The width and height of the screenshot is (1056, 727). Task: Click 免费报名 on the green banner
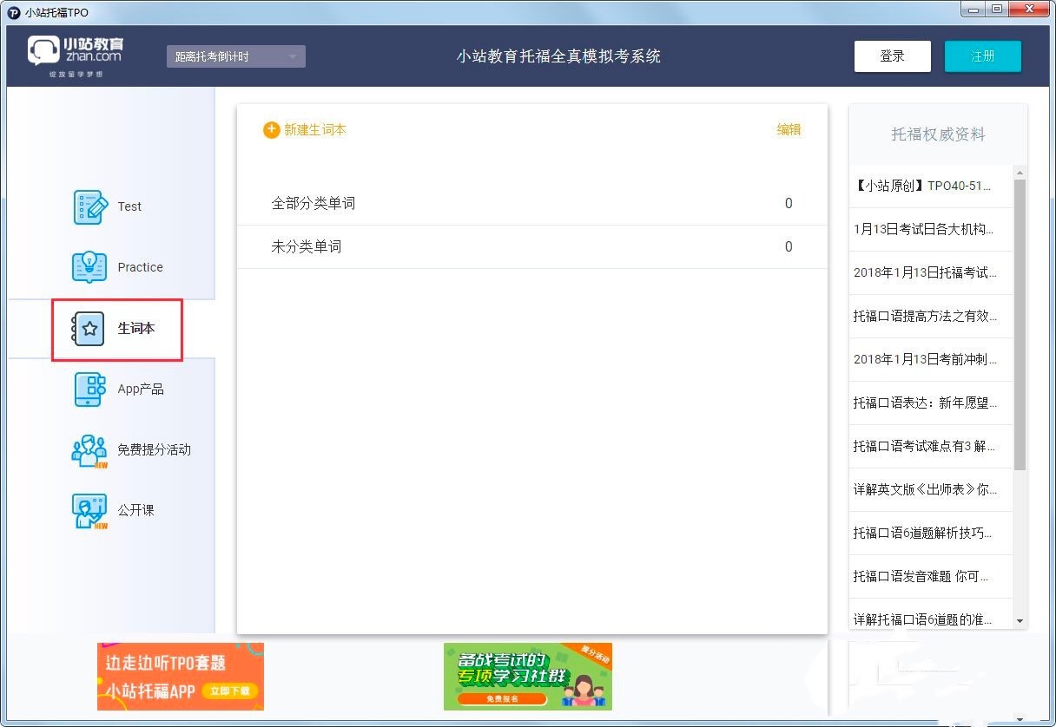[x=502, y=698]
